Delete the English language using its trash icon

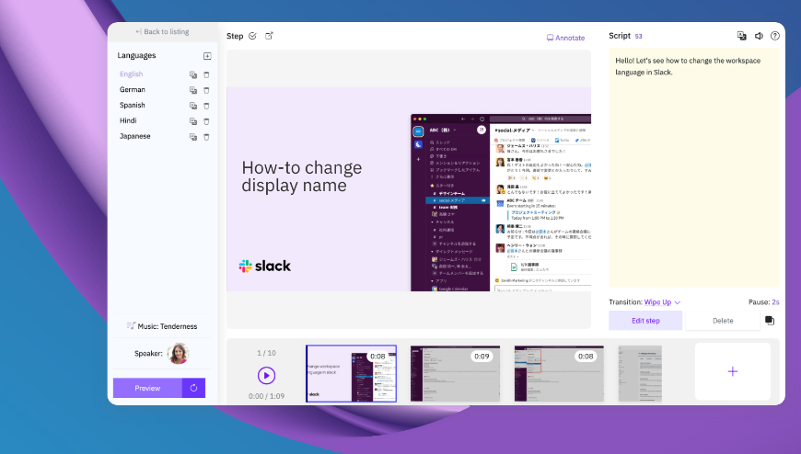click(x=206, y=74)
